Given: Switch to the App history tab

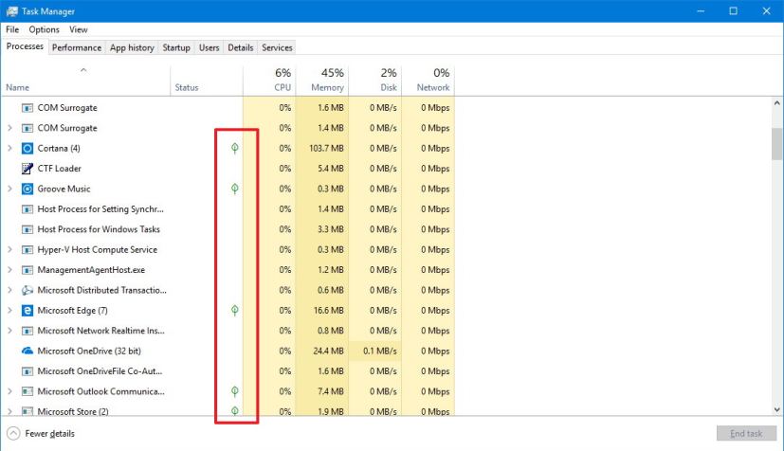Looking at the screenshot, I should pos(132,47).
